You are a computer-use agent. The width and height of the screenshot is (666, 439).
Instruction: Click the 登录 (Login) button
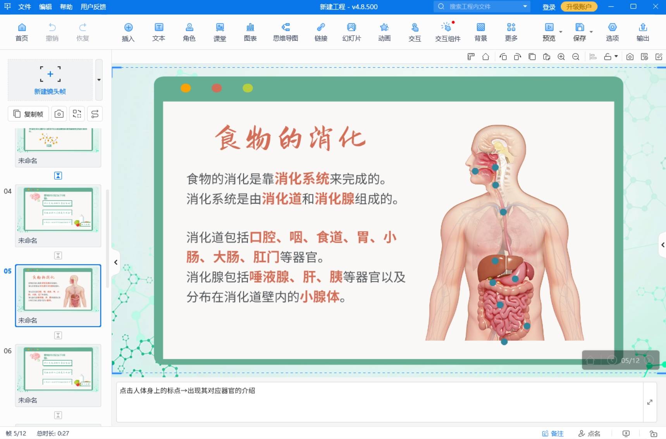click(x=549, y=7)
